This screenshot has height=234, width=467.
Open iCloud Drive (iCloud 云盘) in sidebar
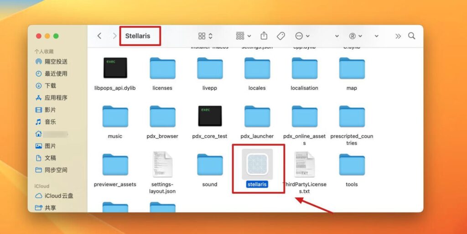[58, 196]
